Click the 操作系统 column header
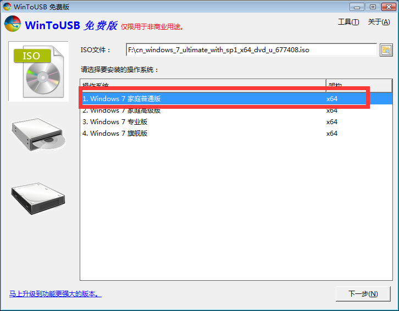The height and width of the screenshot is (311, 399). pyautogui.click(x=203, y=85)
